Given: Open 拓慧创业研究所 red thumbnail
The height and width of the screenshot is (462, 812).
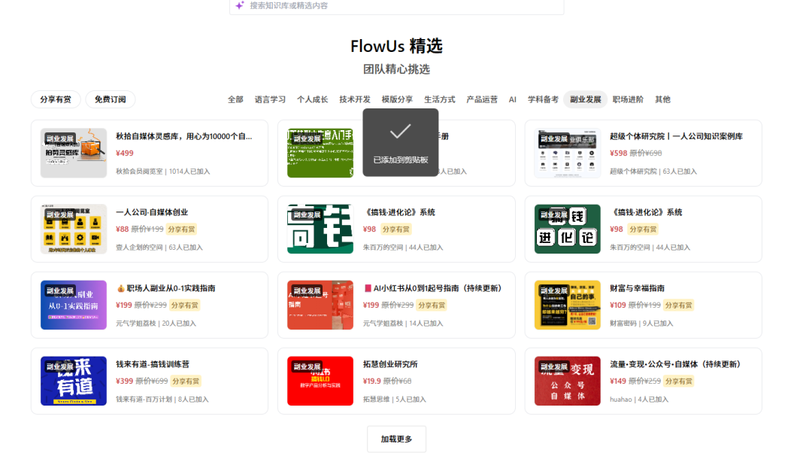Looking at the screenshot, I should coord(320,381).
